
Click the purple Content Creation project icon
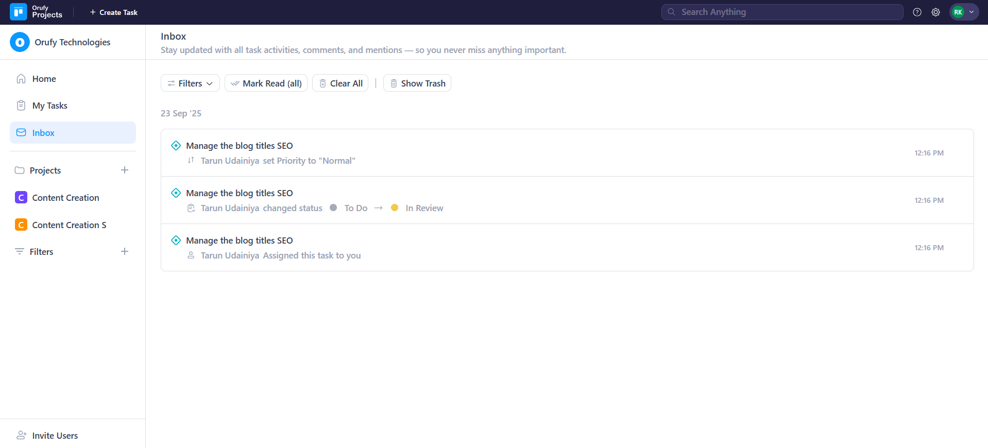pyautogui.click(x=21, y=198)
